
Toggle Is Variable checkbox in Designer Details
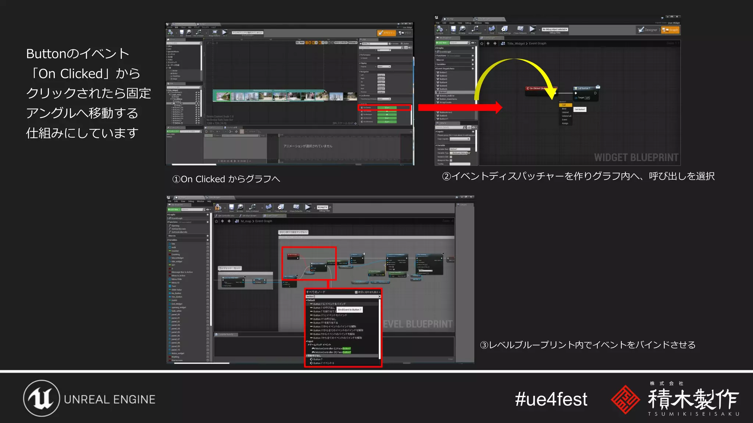point(390,44)
